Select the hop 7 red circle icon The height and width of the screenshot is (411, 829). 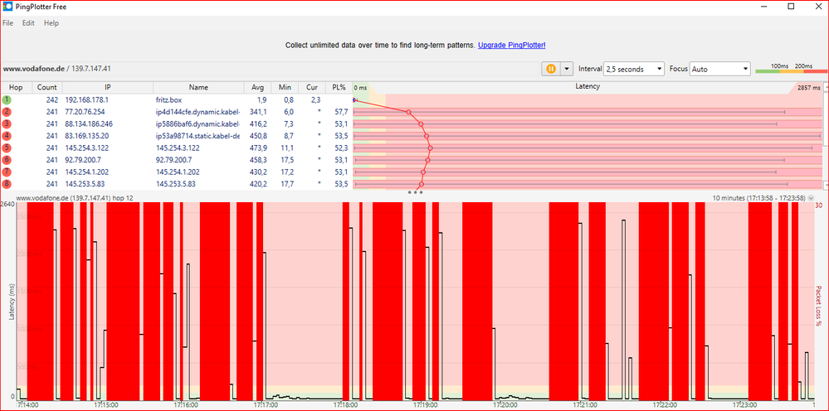pyautogui.click(x=7, y=172)
